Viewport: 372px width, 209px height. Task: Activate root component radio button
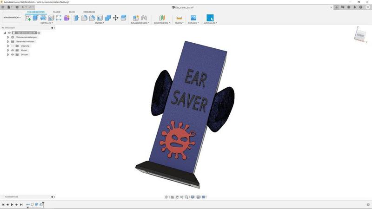pyautogui.click(x=39, y=33)
